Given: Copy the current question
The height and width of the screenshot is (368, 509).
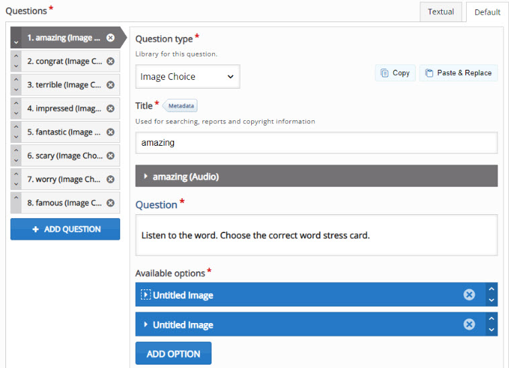Looking at the screenshot, I should pyautogui.click(x=395, y=73).
